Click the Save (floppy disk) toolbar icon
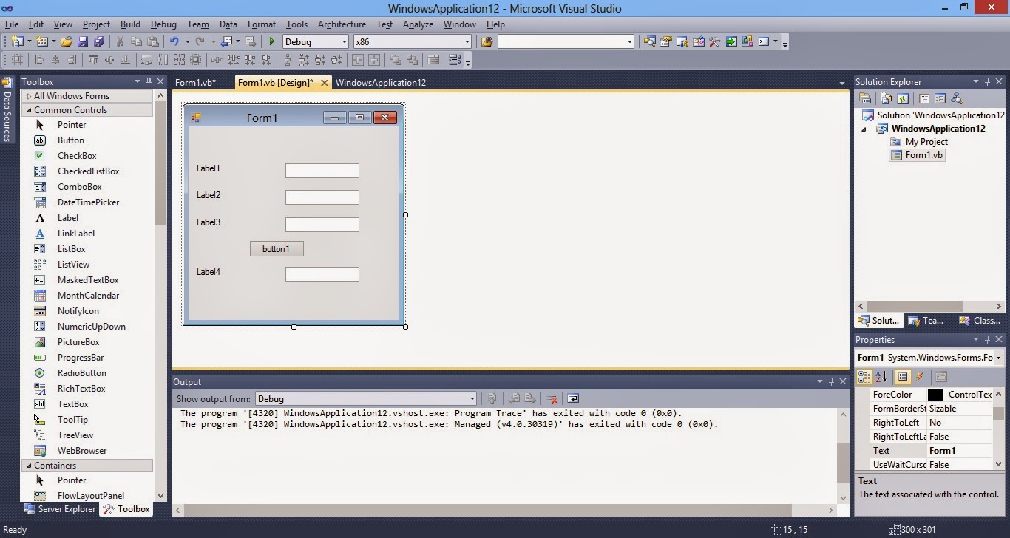This screenshot has width=1010, height=538. [x=83, y=42]
